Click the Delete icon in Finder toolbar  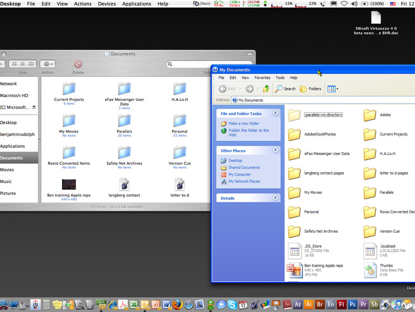pyautogui.click(x=78, y=64)
